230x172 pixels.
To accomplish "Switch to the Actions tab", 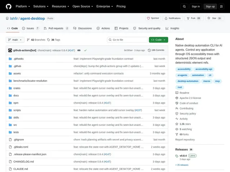I will (x=103, y=28).
